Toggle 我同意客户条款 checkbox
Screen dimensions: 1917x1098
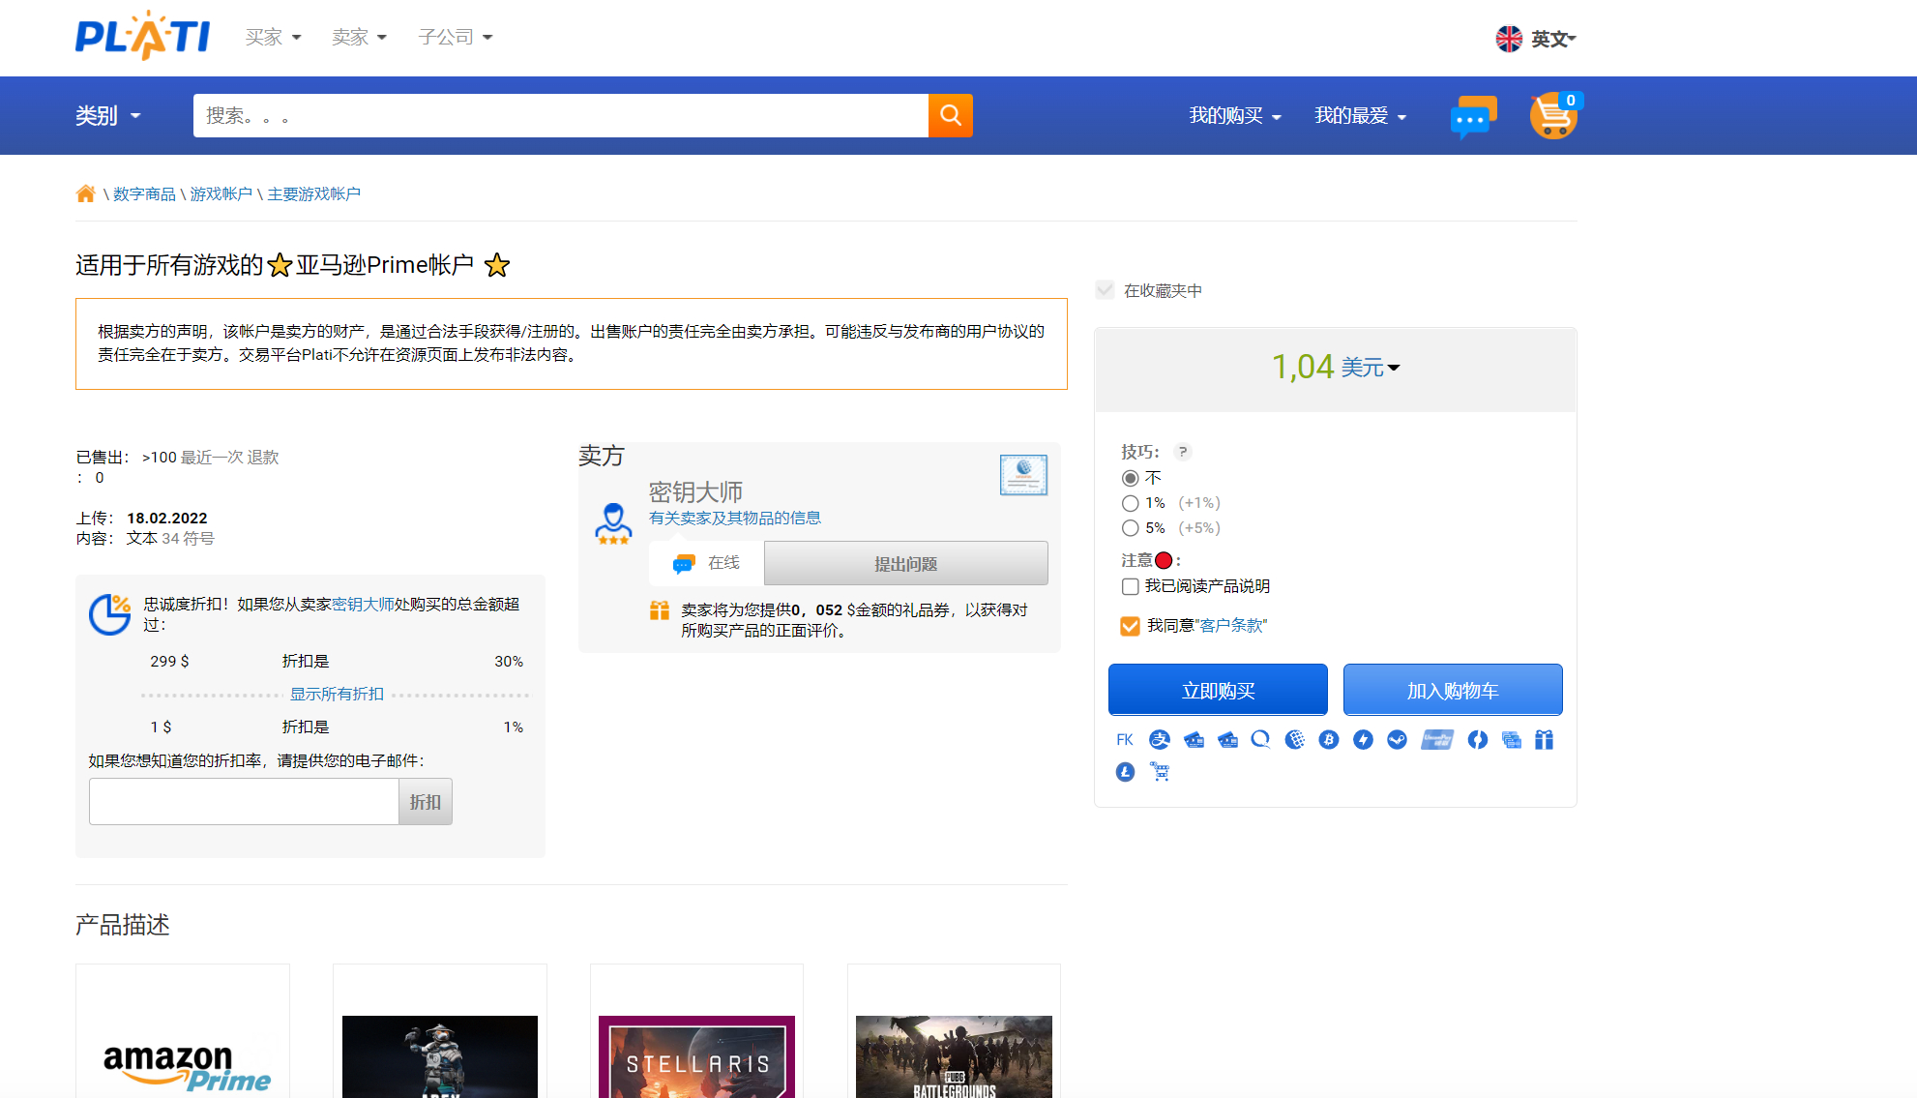[x=1130, y=626]
